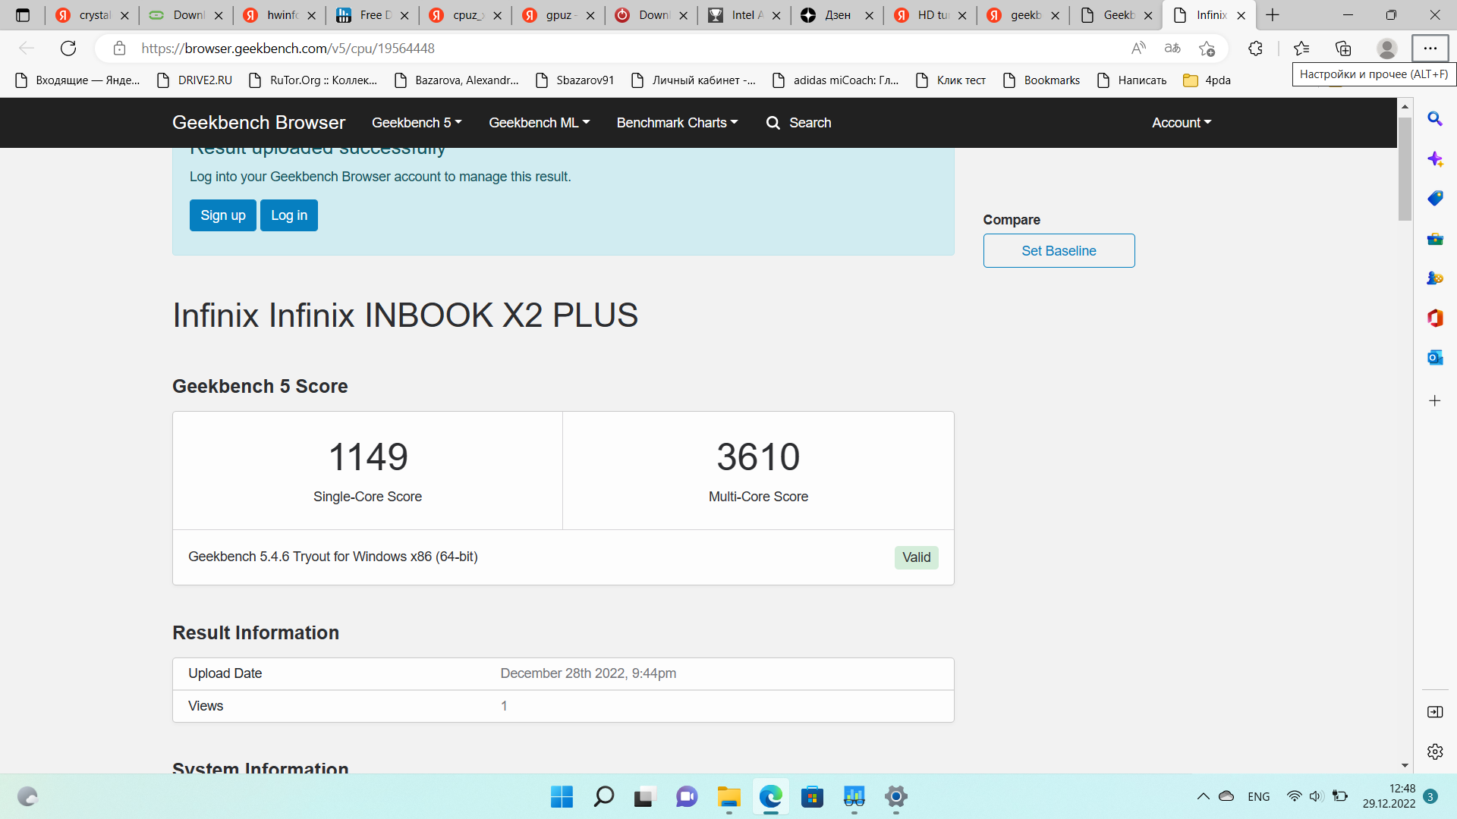Open the Windows Settings gear in the taskbar
The image size is (1457, 819).
(x=896, y=797)
